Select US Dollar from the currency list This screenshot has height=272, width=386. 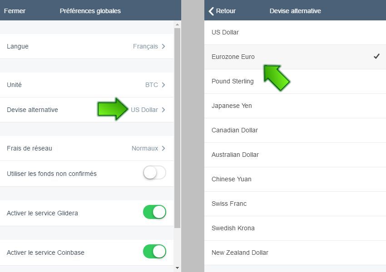(225, 32)
